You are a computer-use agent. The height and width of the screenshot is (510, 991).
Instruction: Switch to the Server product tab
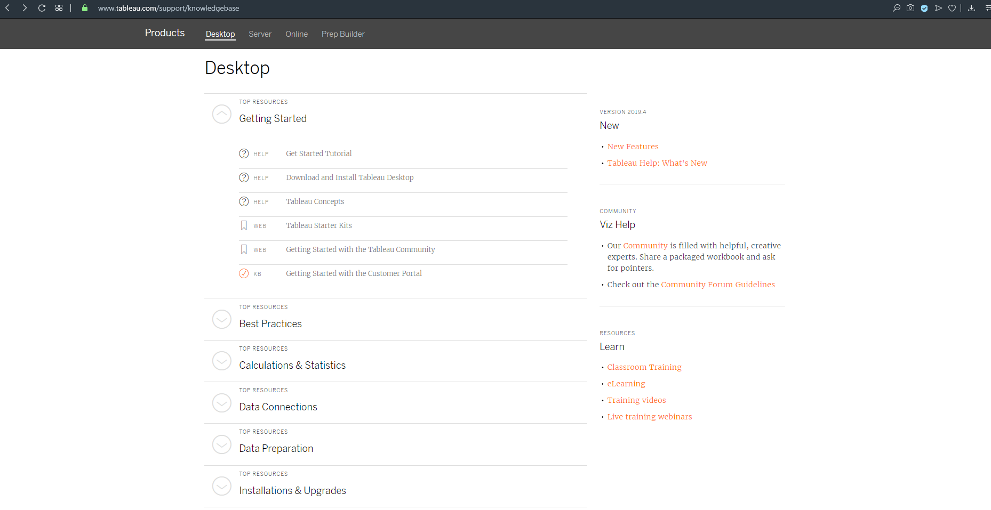point(260,34)
